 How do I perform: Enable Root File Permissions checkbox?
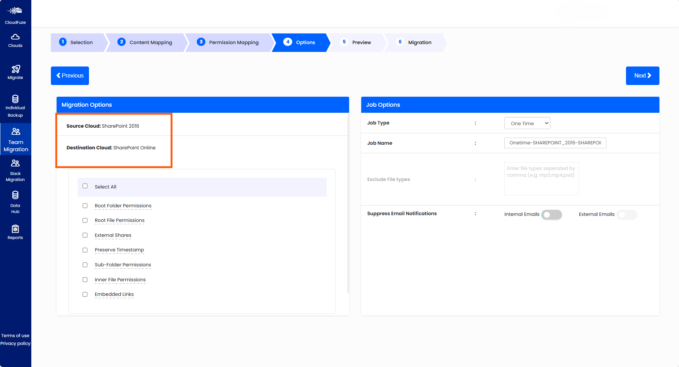tap(85, 220)
